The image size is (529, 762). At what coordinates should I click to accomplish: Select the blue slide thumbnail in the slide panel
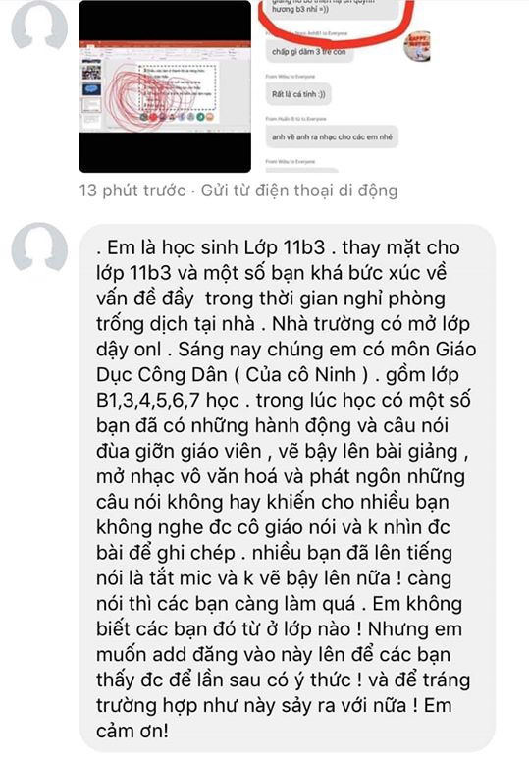click(92, 89)
